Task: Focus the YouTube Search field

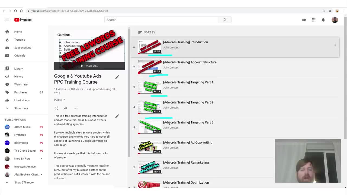Action: (x=162, y=20)
